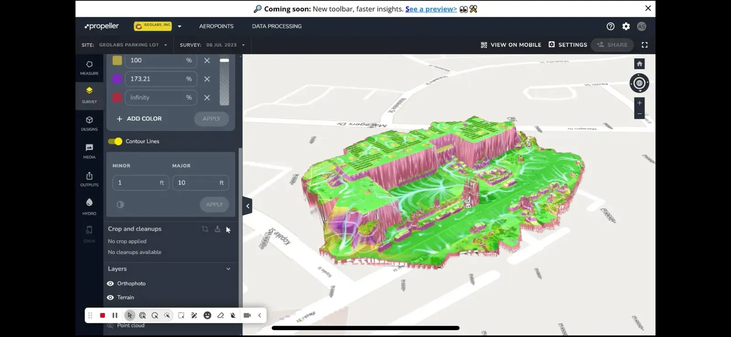Remove the 173.21% color stop

click(207, 79)
